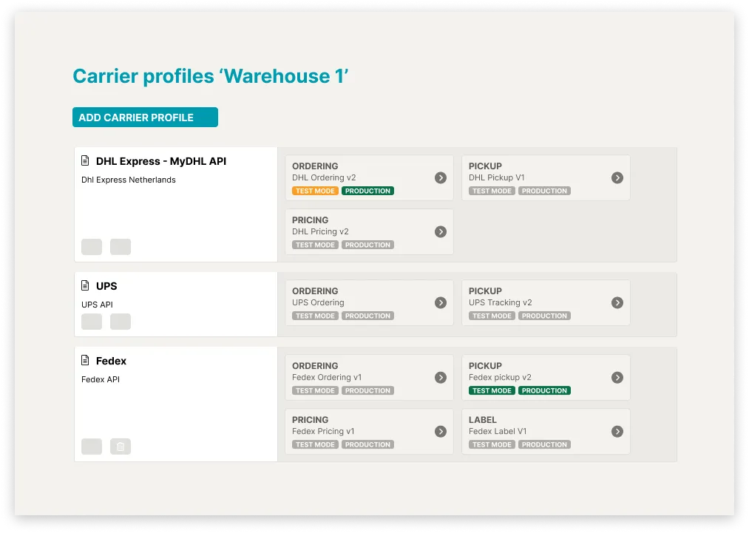The image size is (749, 533).
Task: Click the 'DHL Pricing v2' service text
Action: point(320,231)
